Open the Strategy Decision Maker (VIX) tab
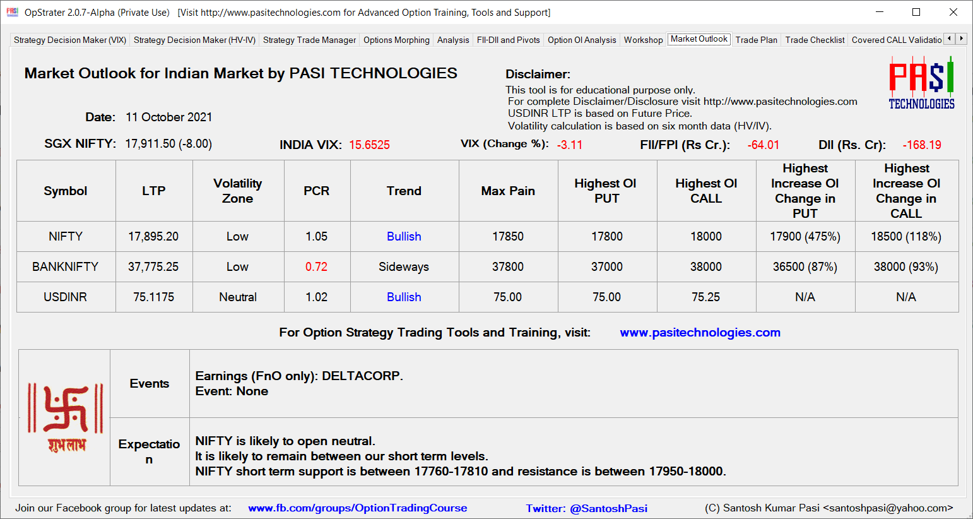Viewport: 973px width, 519px height. tap(70, 40)
